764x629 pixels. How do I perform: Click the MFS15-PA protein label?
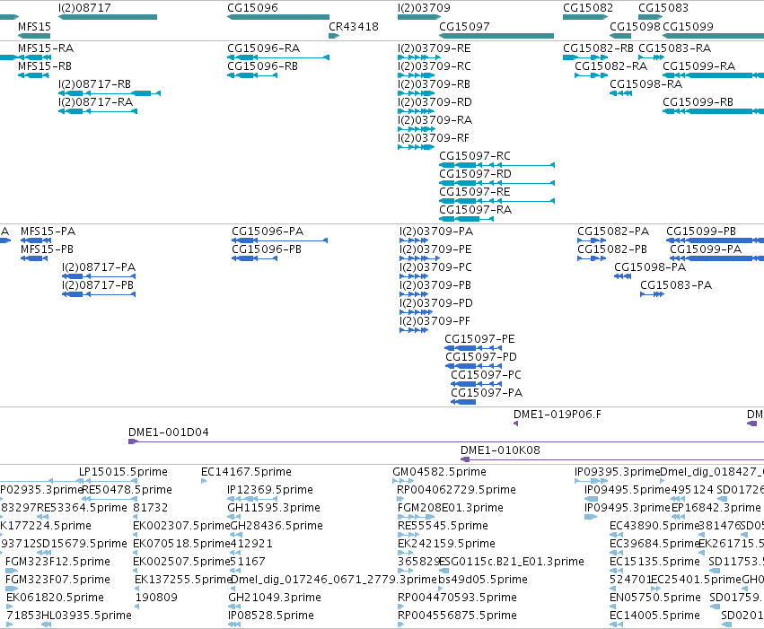point(48,232)
